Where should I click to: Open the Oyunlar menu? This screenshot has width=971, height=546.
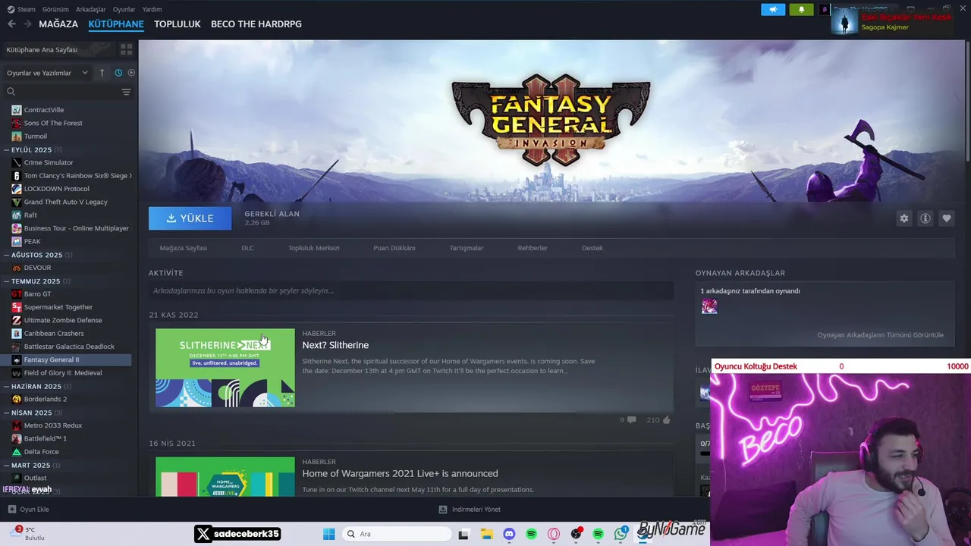click(x=124, y=9)
